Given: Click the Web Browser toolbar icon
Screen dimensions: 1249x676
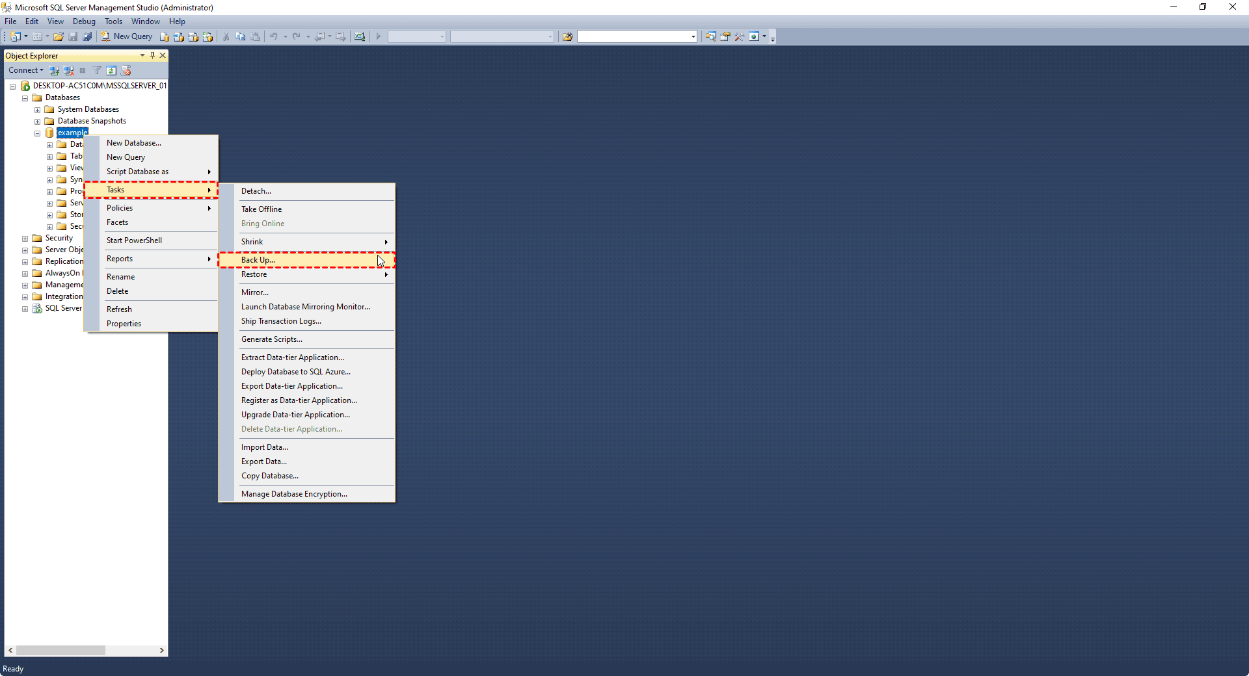Looking at the screenshot, I should (x=754, y=36).
